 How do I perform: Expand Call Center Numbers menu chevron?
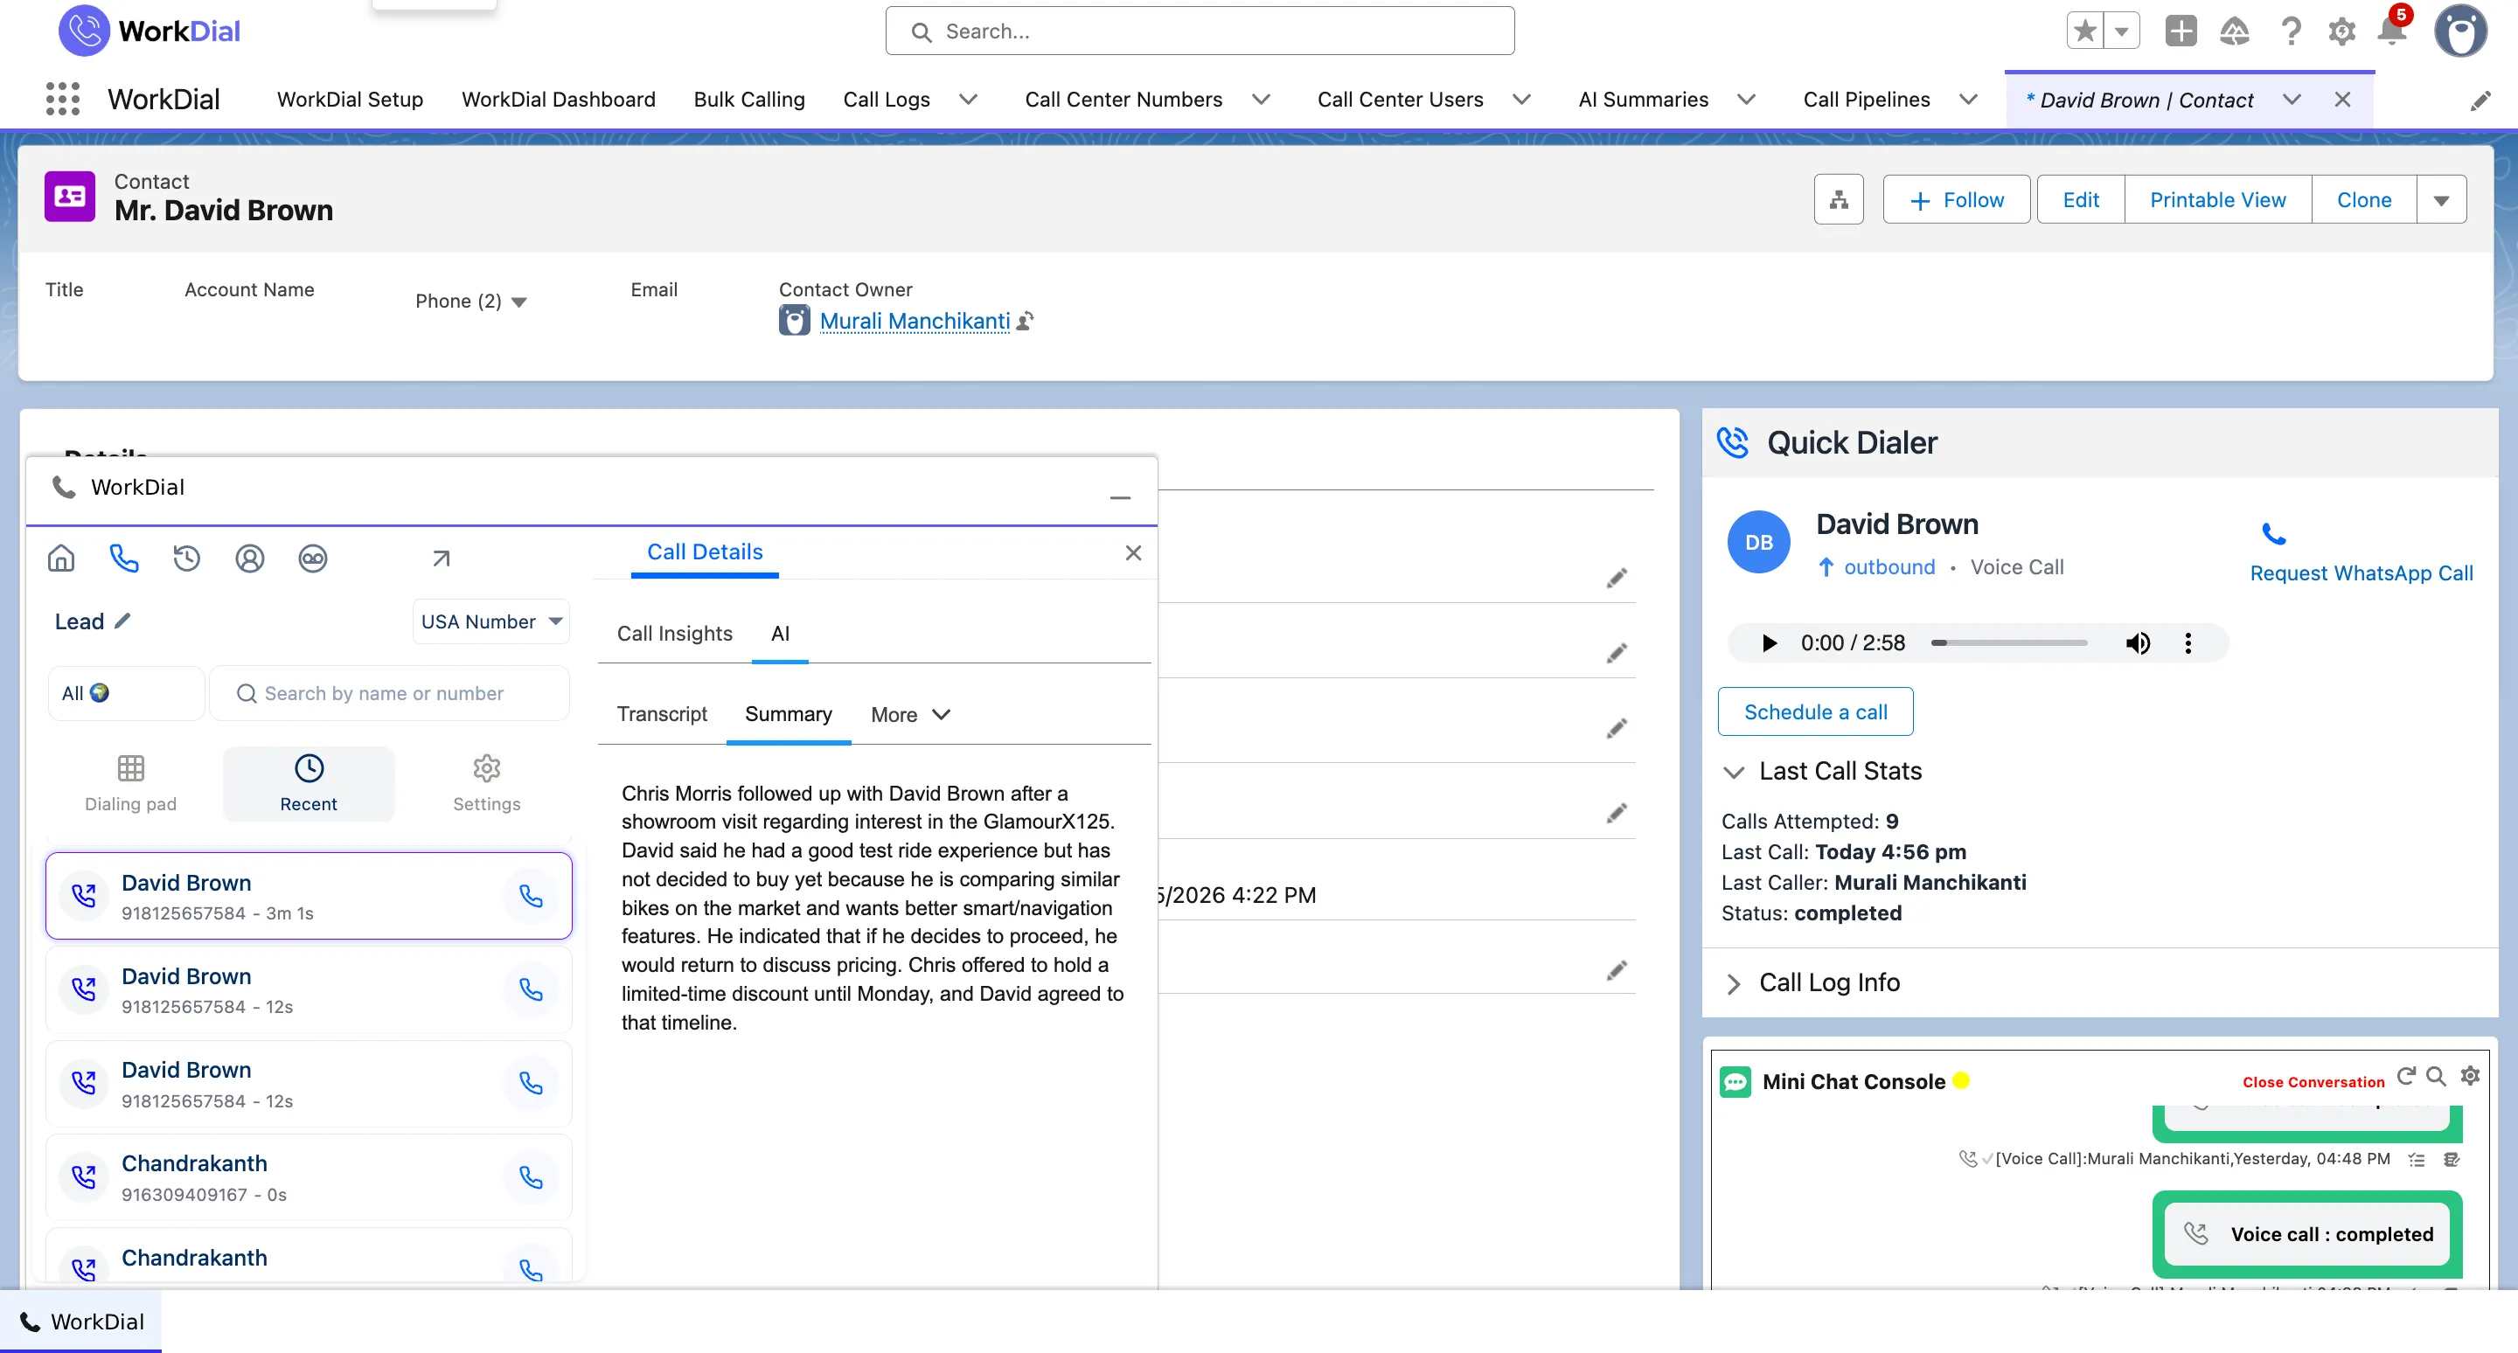pyautogui.click(x=1261, y=100)
